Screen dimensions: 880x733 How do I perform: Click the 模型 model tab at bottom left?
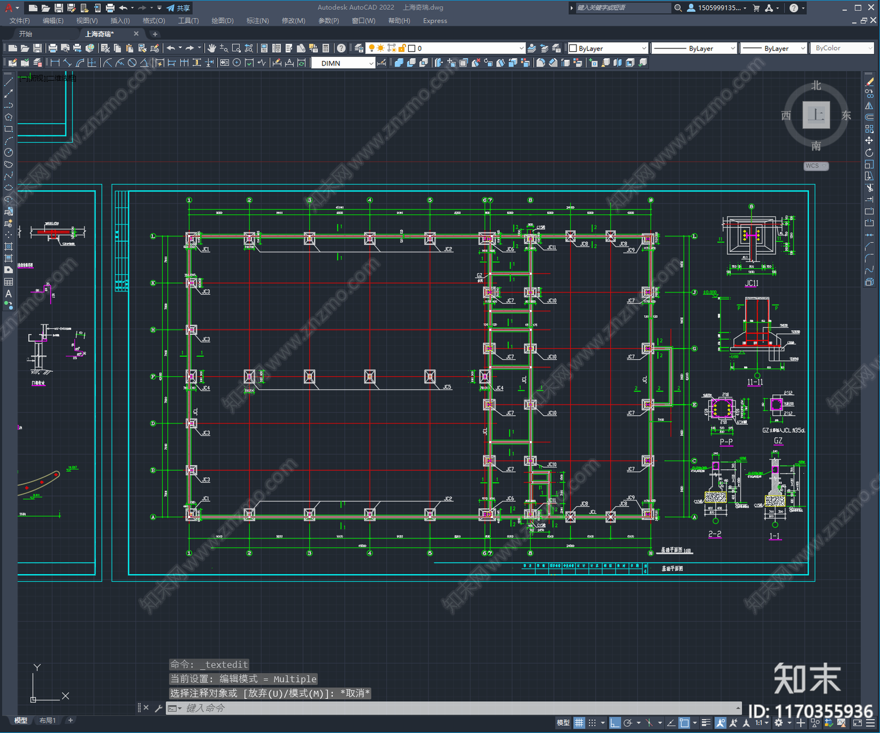coord(21,720)
